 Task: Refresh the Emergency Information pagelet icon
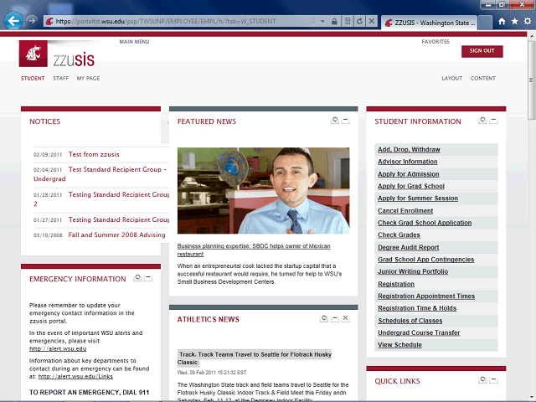(137, 277)
